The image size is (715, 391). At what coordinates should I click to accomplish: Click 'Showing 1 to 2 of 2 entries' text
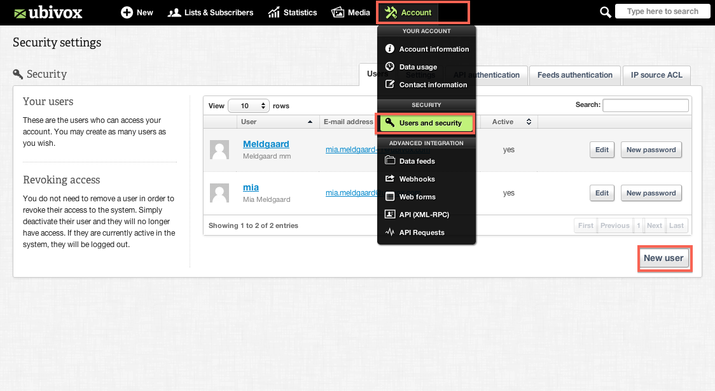pos(253,225)
